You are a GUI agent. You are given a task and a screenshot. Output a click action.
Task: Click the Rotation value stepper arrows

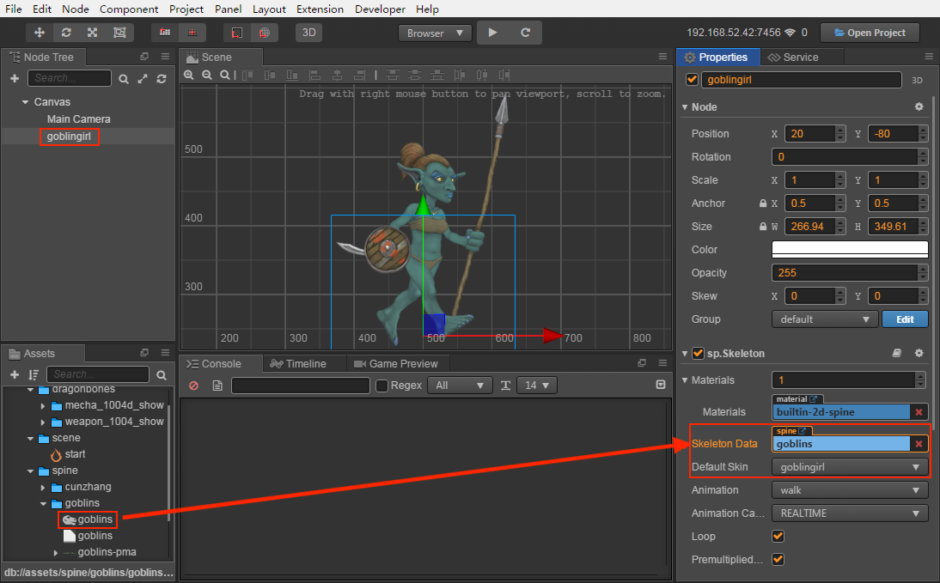tap(923, 157)
